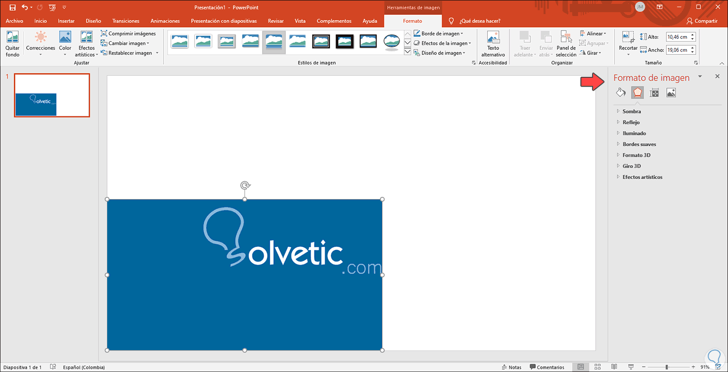Click Texto alternativo button

pos(493,44)
